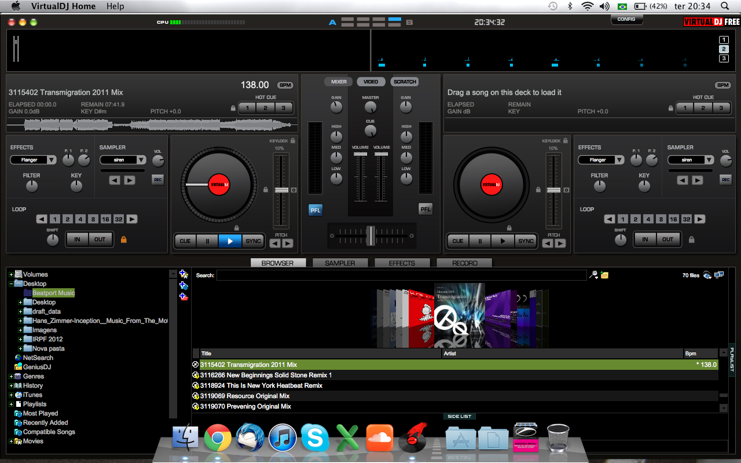The height and width of the screenshot is (463, 741).
Task: Switch to the EFFECTS tab
Action: pos(402,262)
